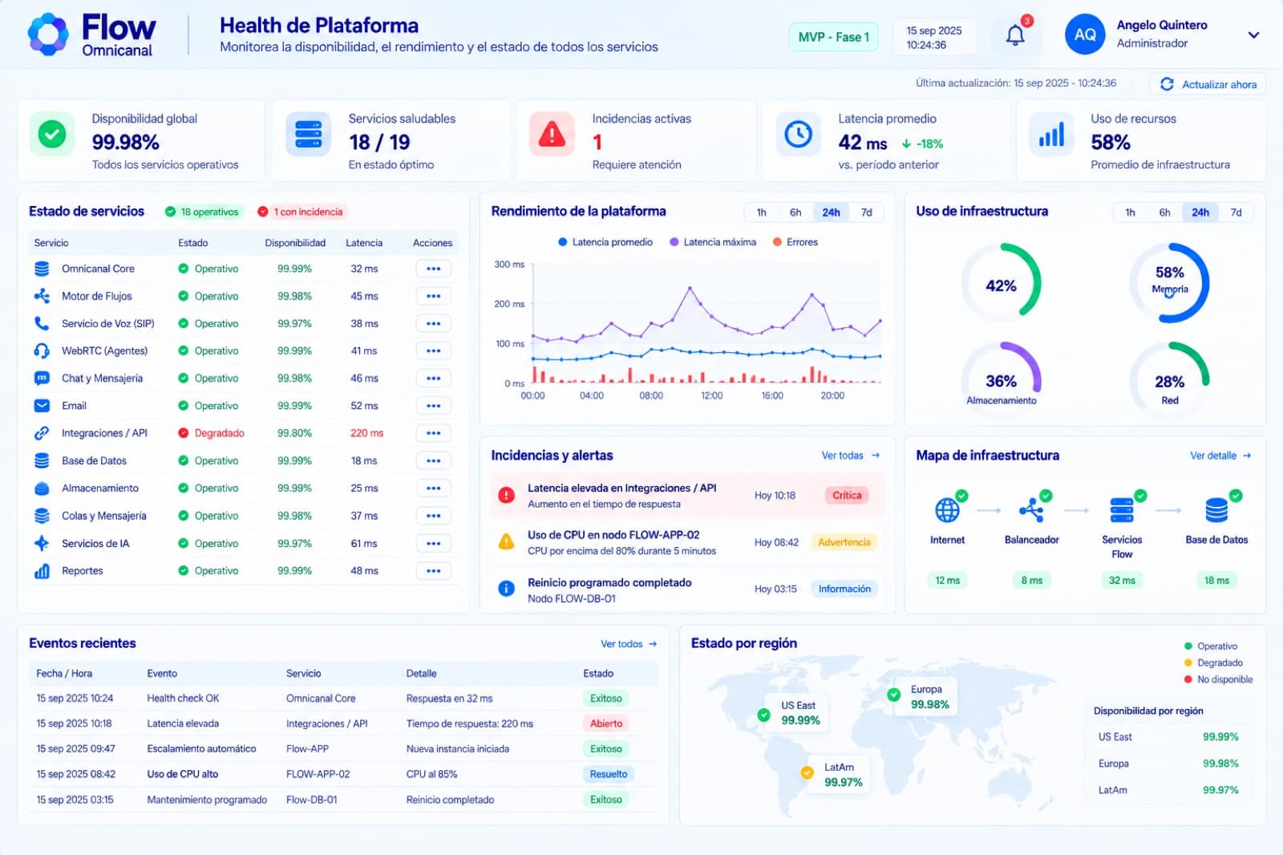Click the Servicios de IA sparkle icon
This screenshot has height=855, width=1283.
pyautogui.click(x=42, y=543)
